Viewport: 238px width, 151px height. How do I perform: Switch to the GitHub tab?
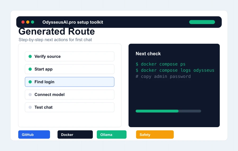point(34,135)
